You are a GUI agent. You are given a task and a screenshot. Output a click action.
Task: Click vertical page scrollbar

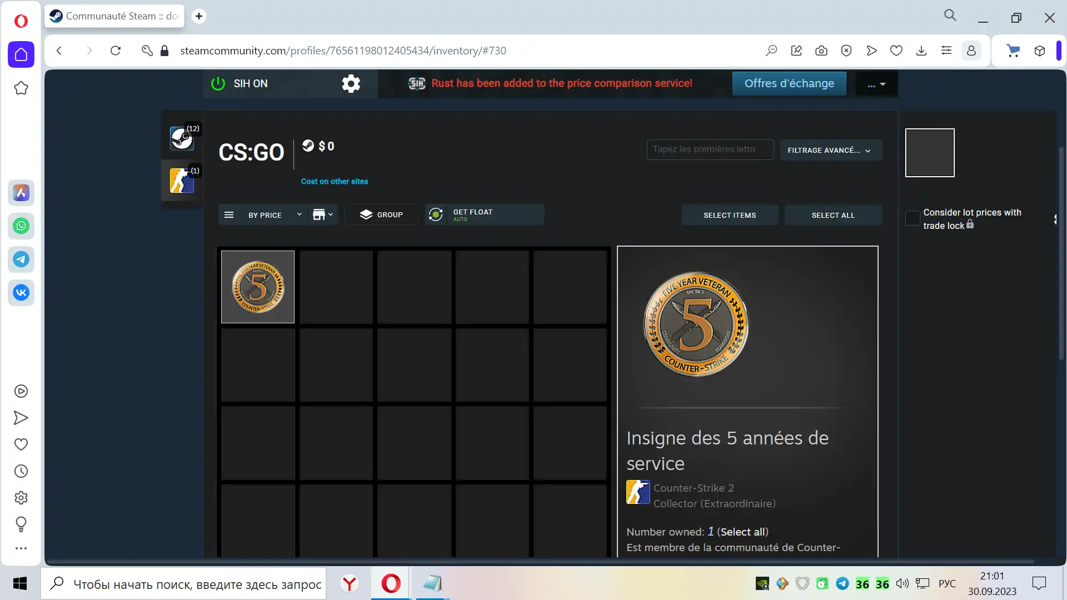(1061, 253)
